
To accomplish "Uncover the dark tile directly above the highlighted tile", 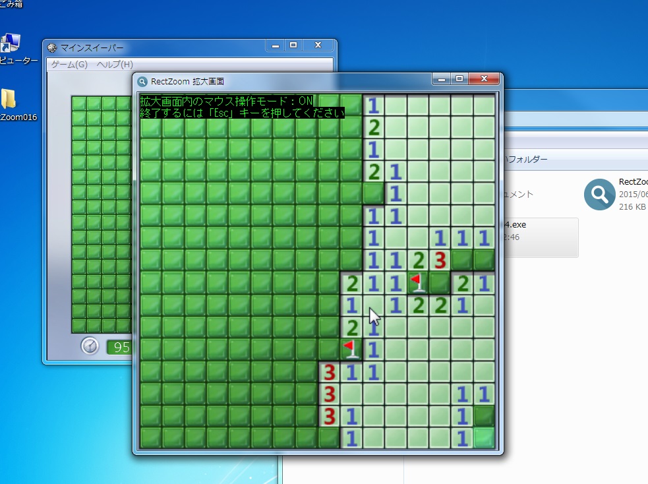I will [x=484, y=416].
